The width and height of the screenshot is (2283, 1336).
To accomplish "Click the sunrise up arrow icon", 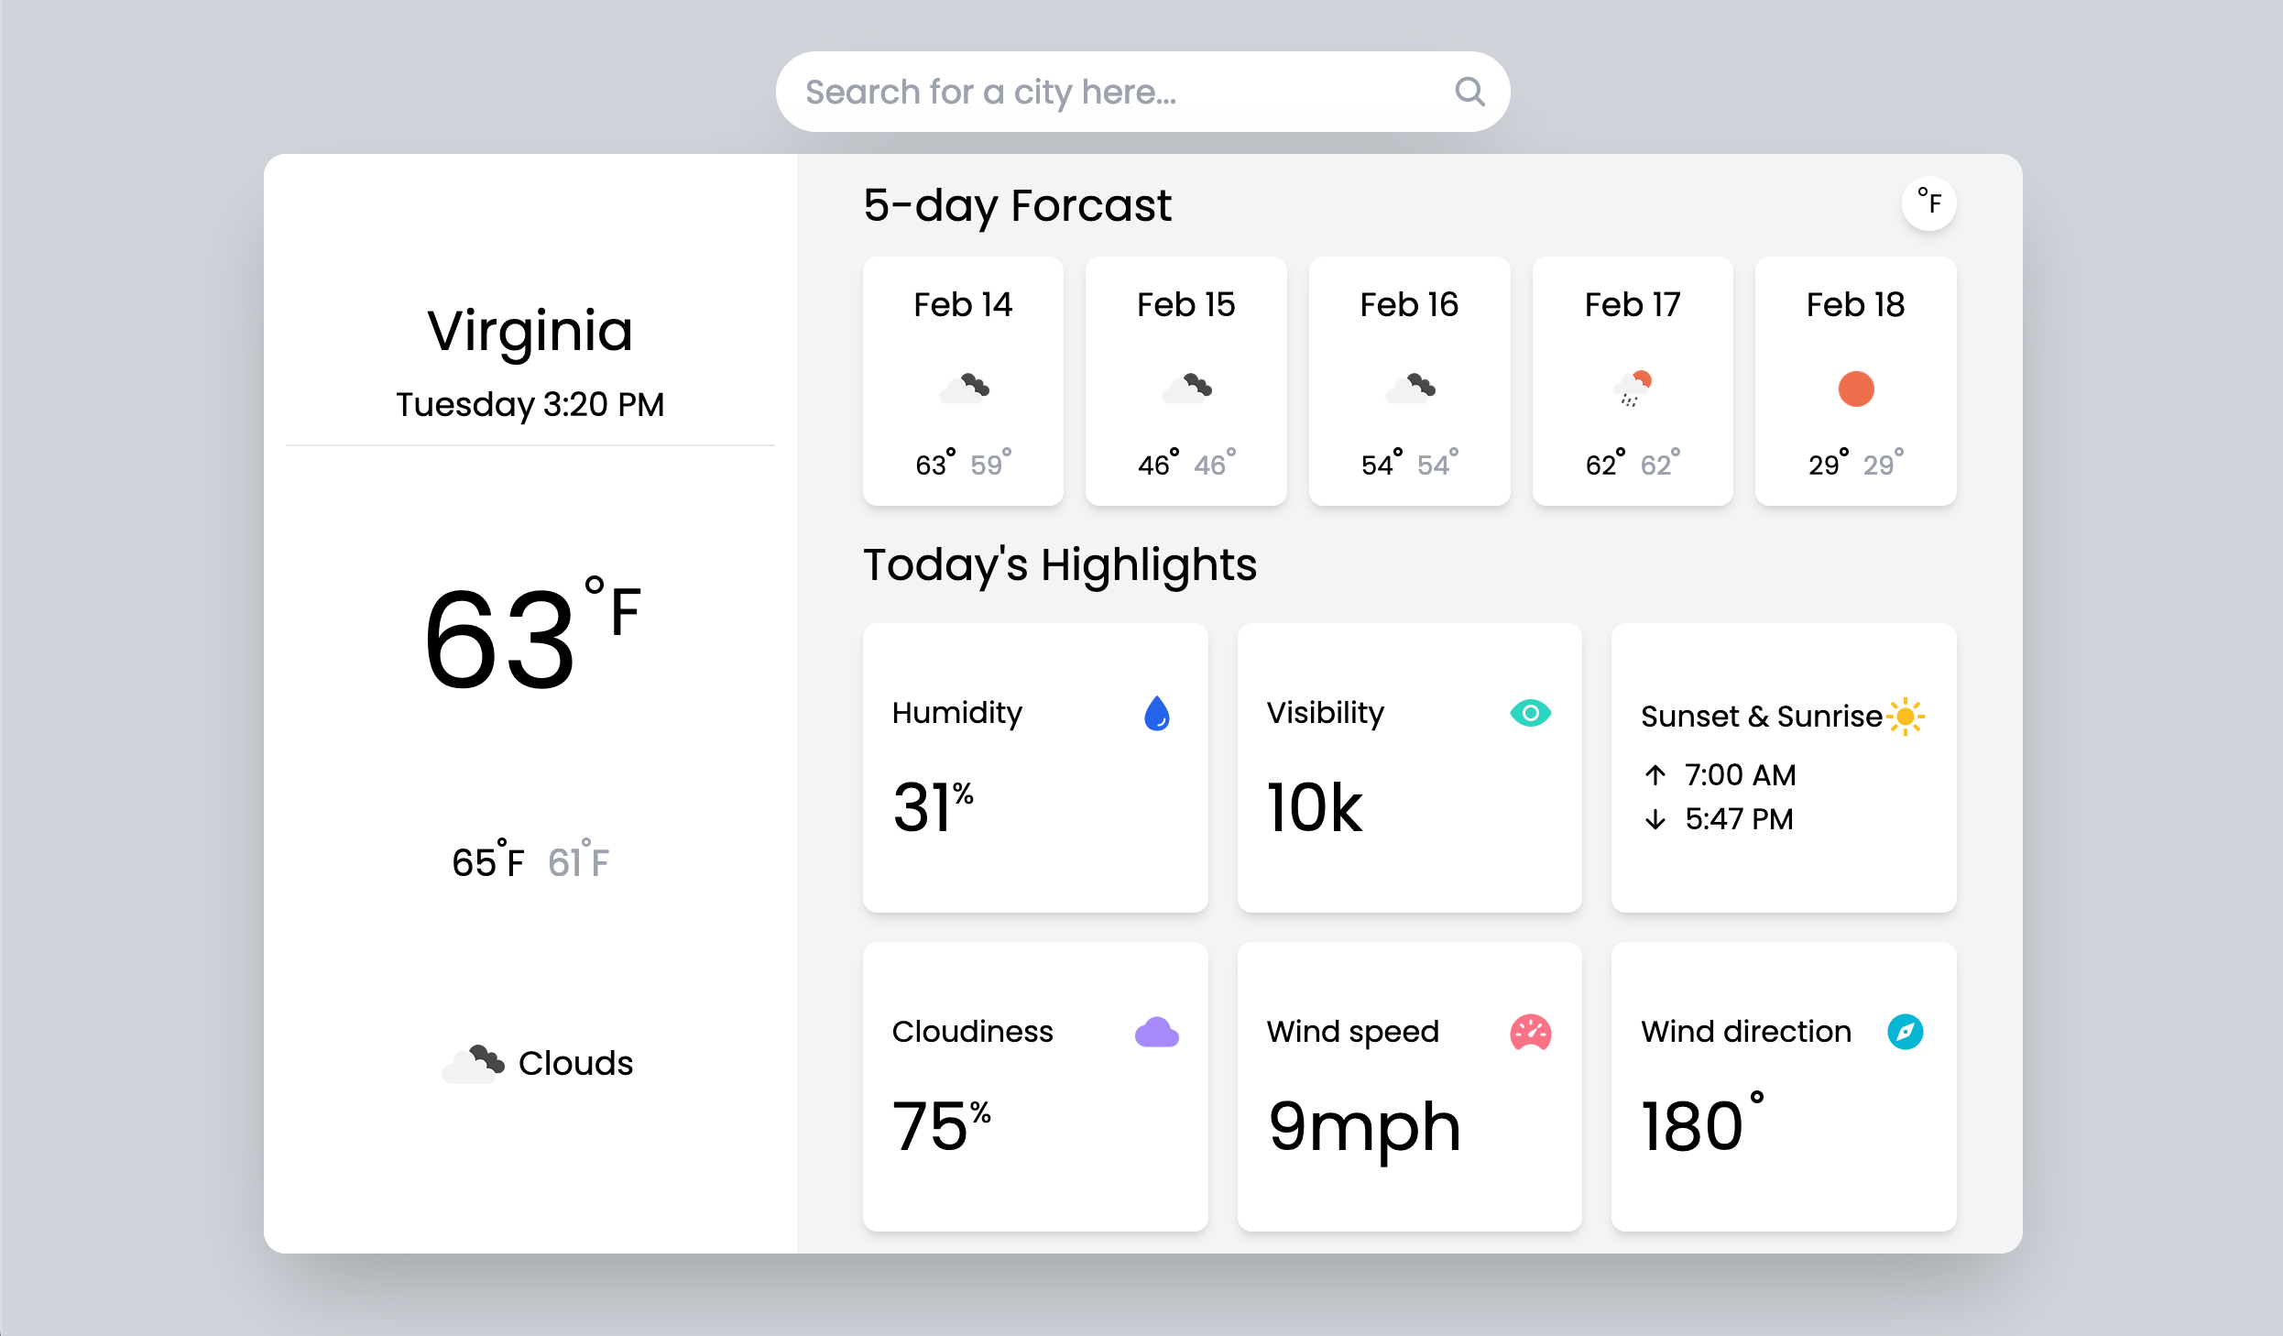I will 1655,775.
